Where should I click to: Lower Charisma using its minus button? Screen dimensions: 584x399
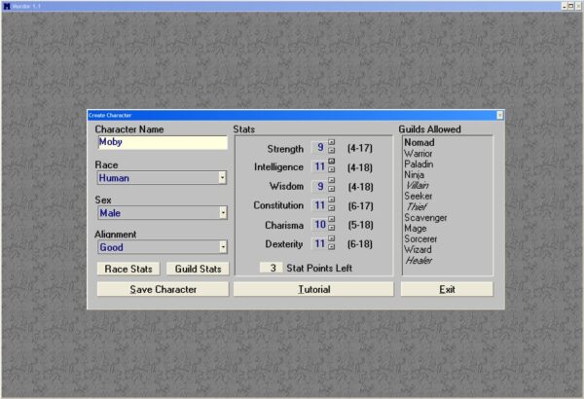pyautogui.click(x=332, y=229)
